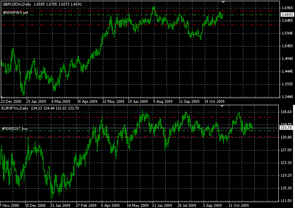Click the 28 Jul 2009 date label
This screenshot has height=208, width=295.
tap(187, 205)
